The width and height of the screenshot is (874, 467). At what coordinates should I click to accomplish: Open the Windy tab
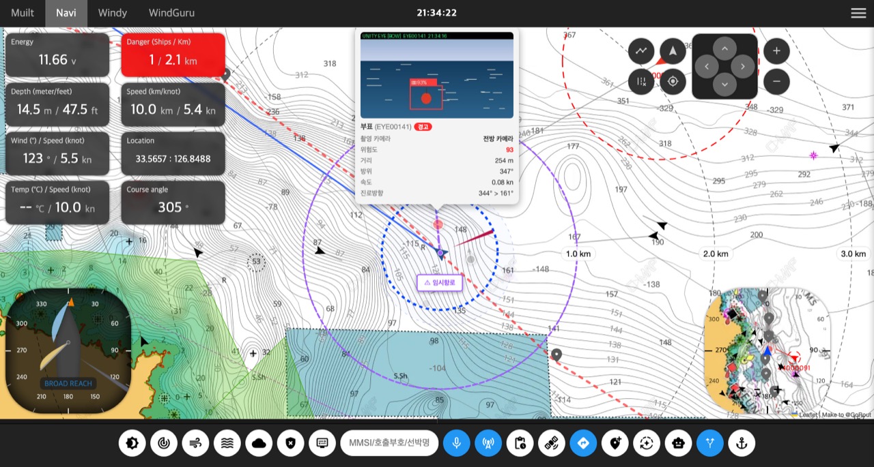pos(113,13)
